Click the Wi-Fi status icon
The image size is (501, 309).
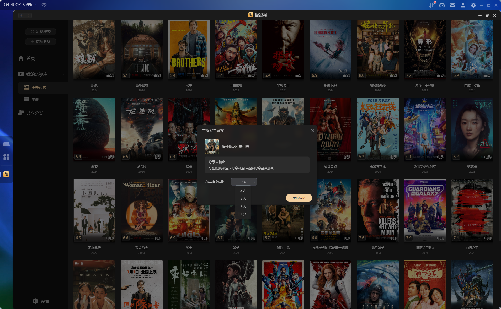[44, 5]
